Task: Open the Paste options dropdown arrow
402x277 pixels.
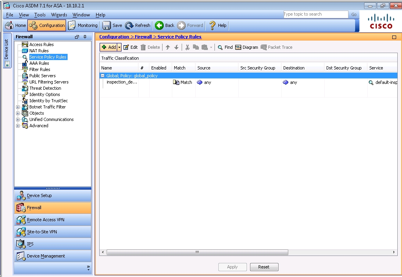Action: (x=211, y=47)
